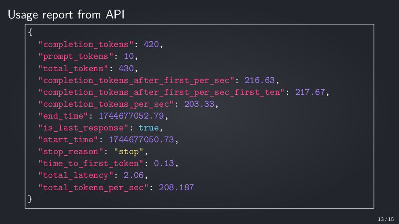Click the yellow "stop" string value
The height and width of the screenshot is (224, 399).
pyautogui.click(x=128, y=152)
